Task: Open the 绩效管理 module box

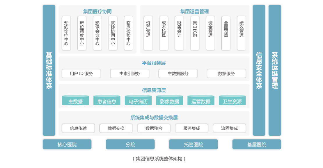Action: [242, 33]
